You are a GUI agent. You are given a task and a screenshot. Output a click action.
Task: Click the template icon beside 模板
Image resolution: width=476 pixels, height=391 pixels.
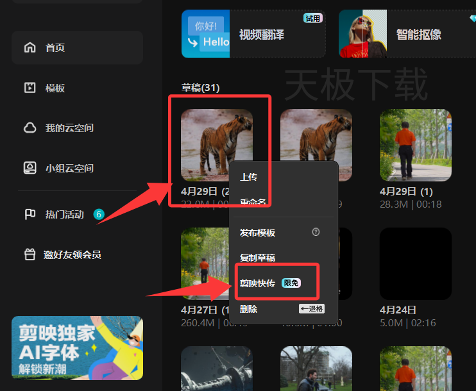click(x=30, y=88)
